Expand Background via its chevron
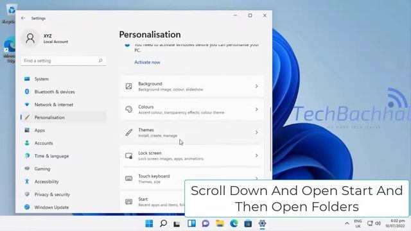Screen dimensions: 411x231 click(256, 87)
